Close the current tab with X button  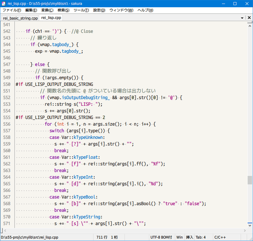pos(249,18)
